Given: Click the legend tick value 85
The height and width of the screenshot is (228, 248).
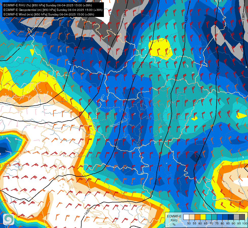Looking at the screenshot, I should [228, 224].
